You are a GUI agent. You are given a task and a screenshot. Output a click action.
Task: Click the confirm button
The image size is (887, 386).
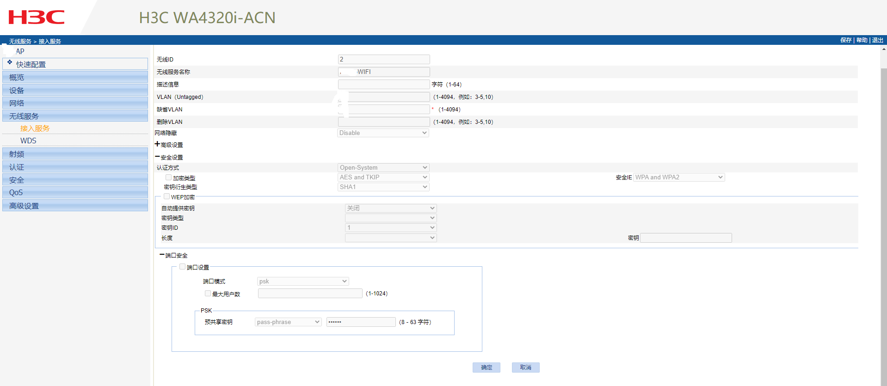tap(486, 368)
